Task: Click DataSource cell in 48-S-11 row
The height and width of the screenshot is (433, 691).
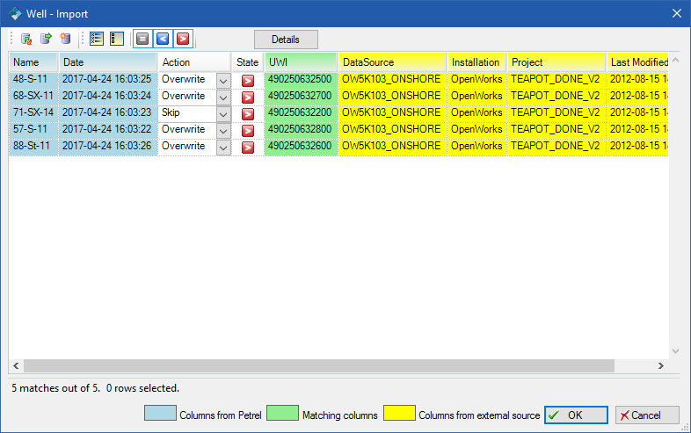Action: click(x=392, y=79)
